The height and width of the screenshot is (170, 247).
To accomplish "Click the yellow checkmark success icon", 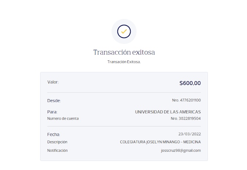I will point(124,31).
